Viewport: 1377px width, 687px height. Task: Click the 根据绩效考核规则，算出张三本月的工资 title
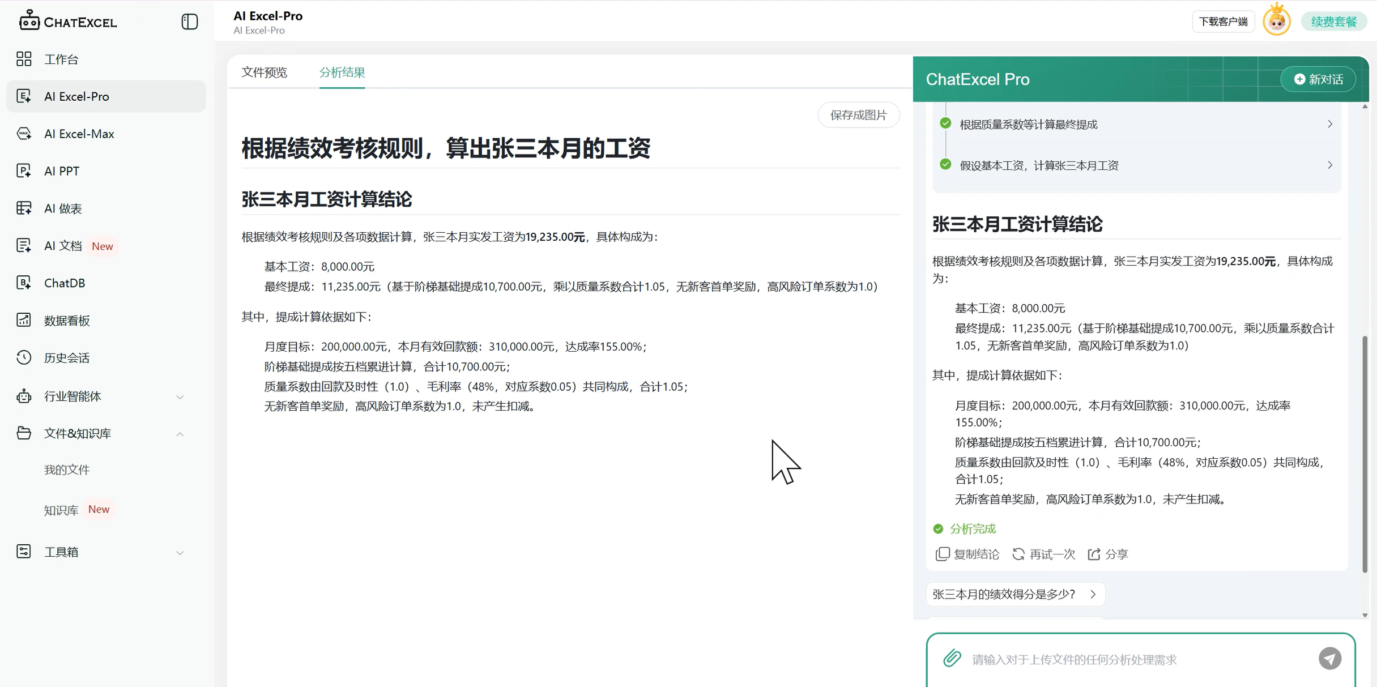(x=446, y=148)
